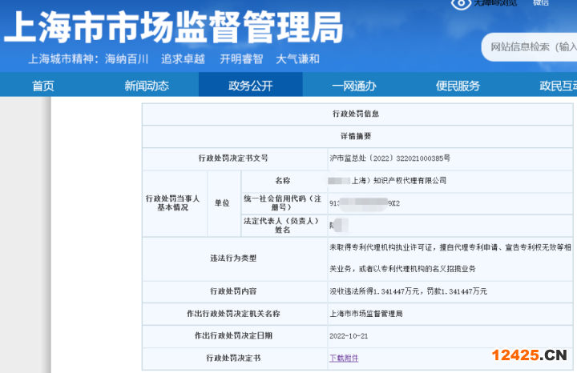Image resolution: width=577 pixels, height=373 pixels.
Task: Go to the 首页 navigation tab
Action: point(43,86)
